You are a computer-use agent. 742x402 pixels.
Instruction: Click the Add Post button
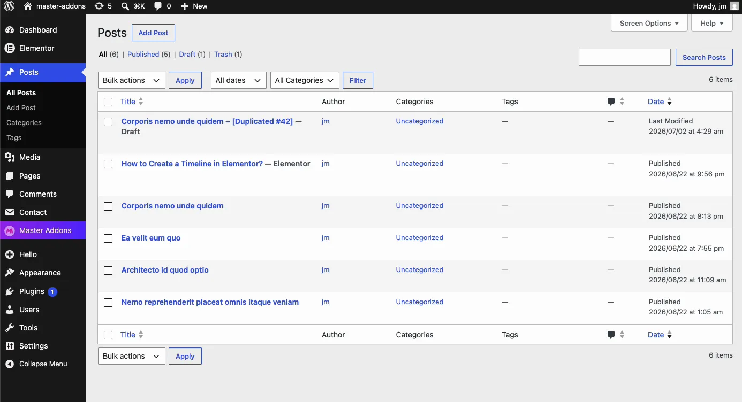coord(153,33)
